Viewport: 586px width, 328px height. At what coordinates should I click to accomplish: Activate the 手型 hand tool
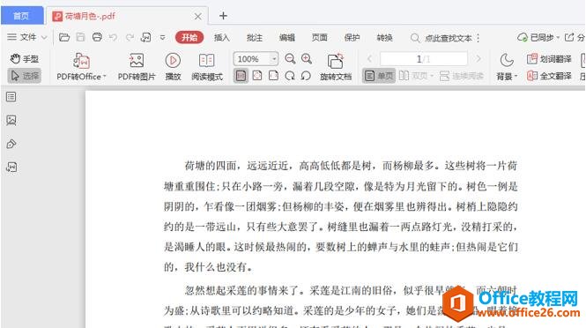click(25, 59)
